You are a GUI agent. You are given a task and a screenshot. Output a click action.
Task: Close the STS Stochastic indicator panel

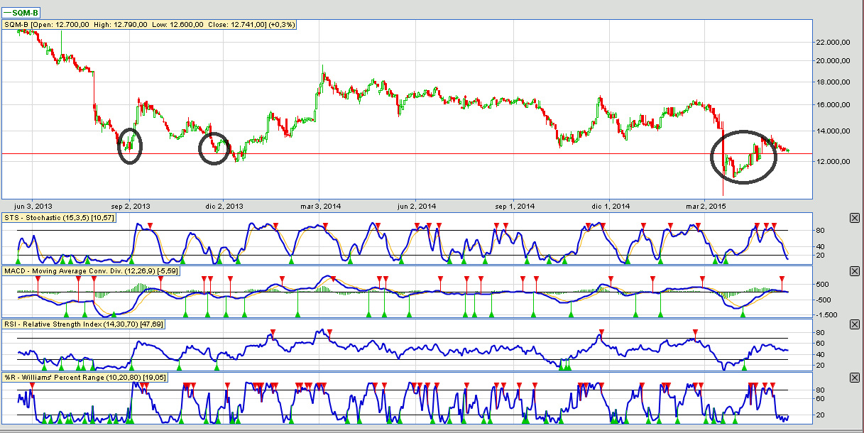(854, 219)
